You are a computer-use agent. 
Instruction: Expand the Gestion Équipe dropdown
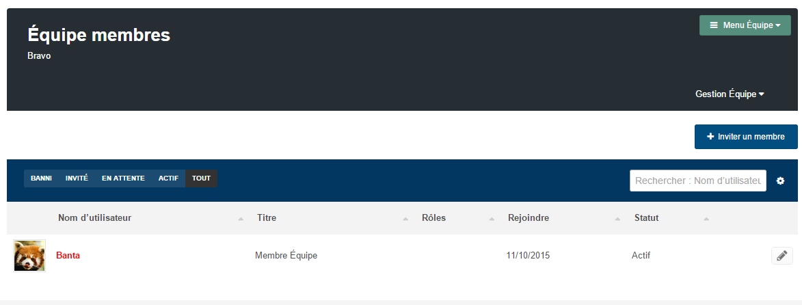click(730, 94)
